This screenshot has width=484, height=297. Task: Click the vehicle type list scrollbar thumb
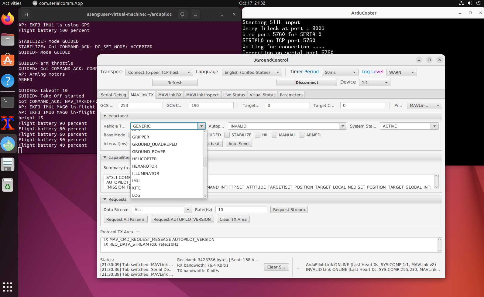click(x=205, y=162)
